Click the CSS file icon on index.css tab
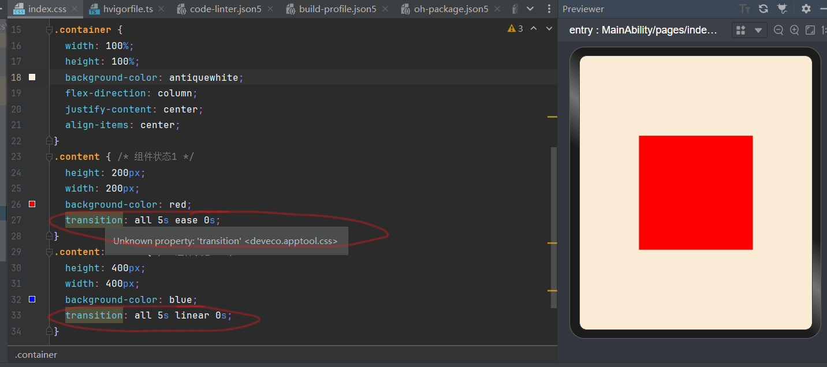The width and height of the screenshot is (827, 367). click(18, 9)
